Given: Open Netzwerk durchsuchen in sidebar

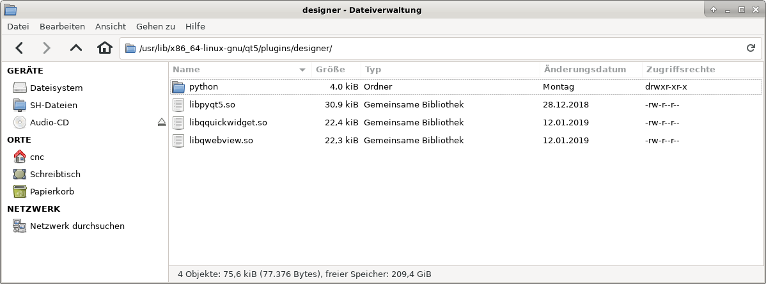Looking at the screenshot, I should [77, 226].
